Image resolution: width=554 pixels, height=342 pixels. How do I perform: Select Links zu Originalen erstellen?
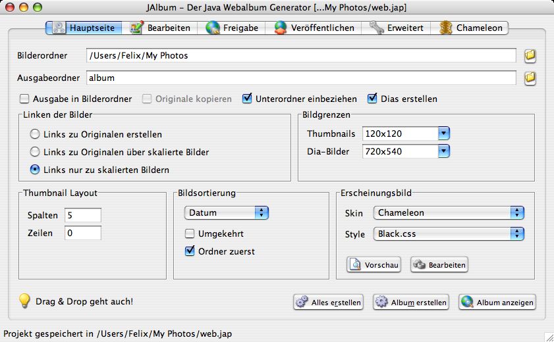[x=35, y=134]
